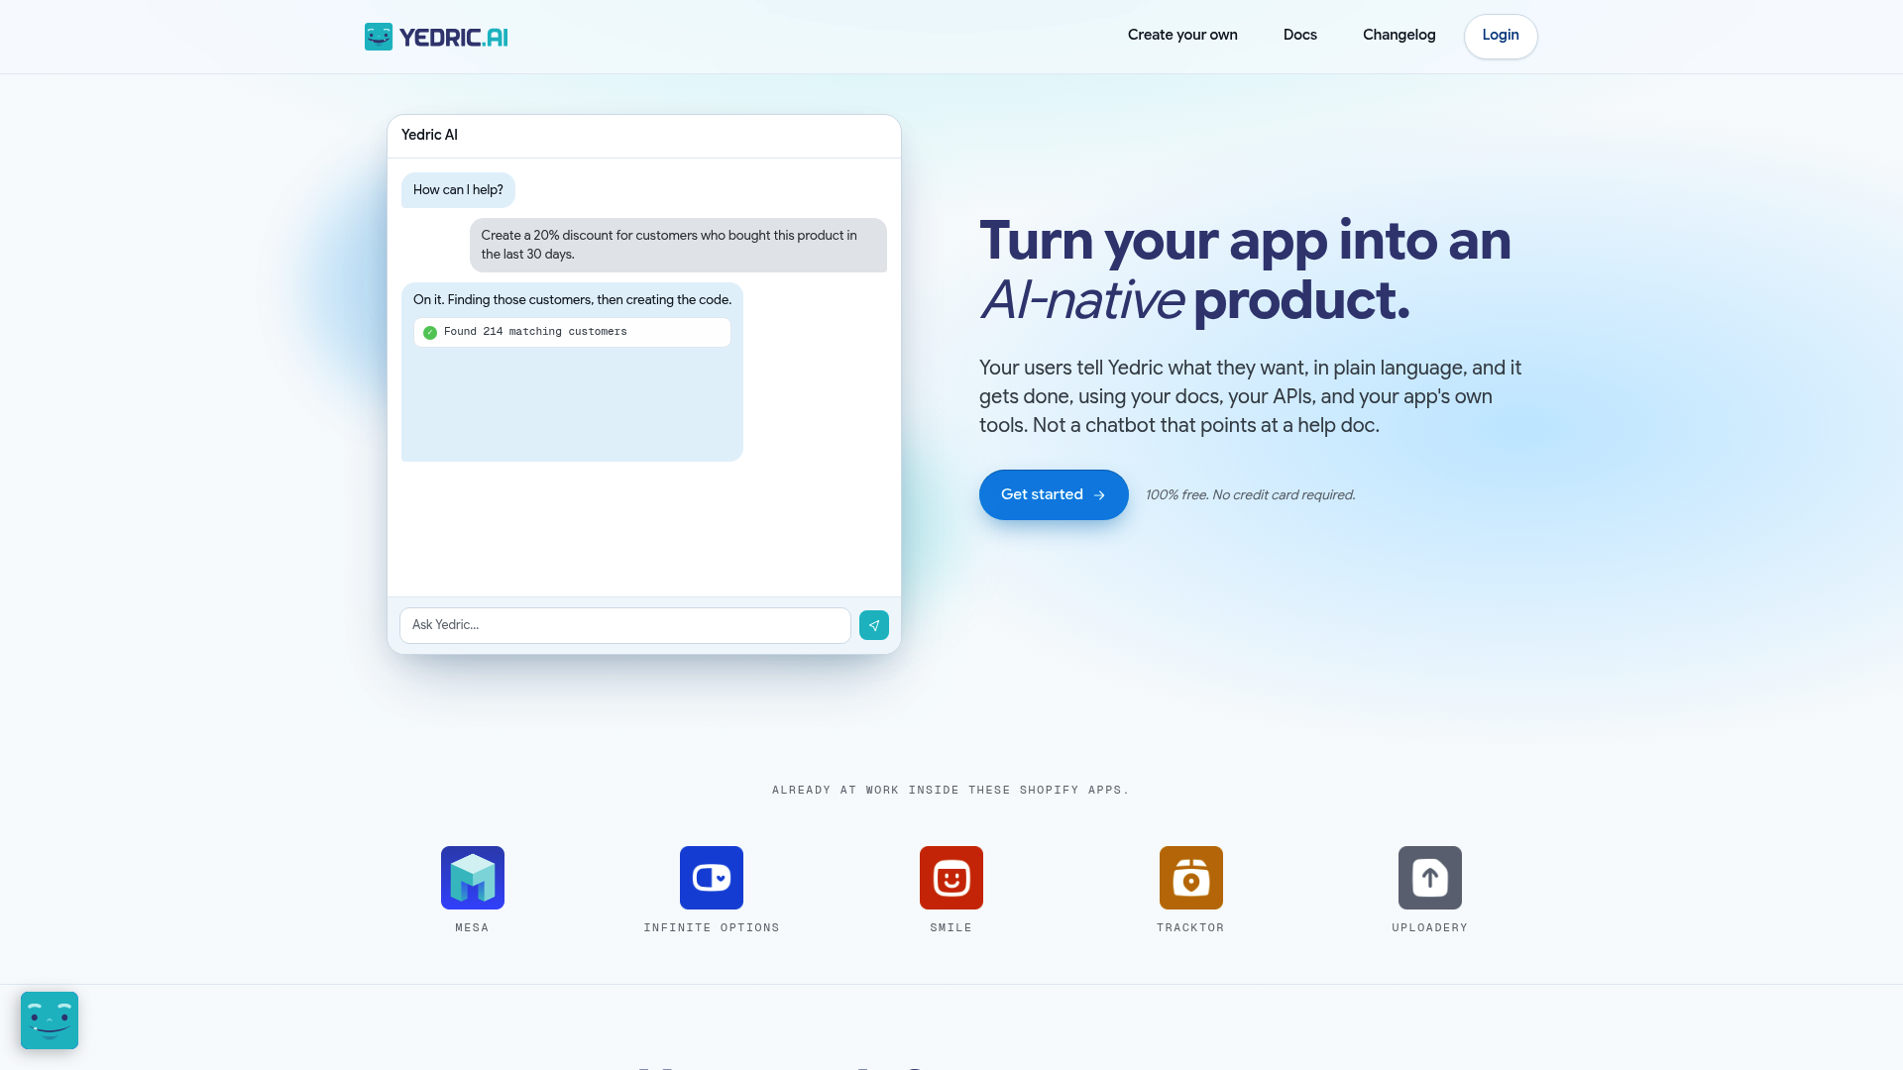Open the Tracktor app icon
Screen dimensions: 1903x1070
click(1191, 878)
